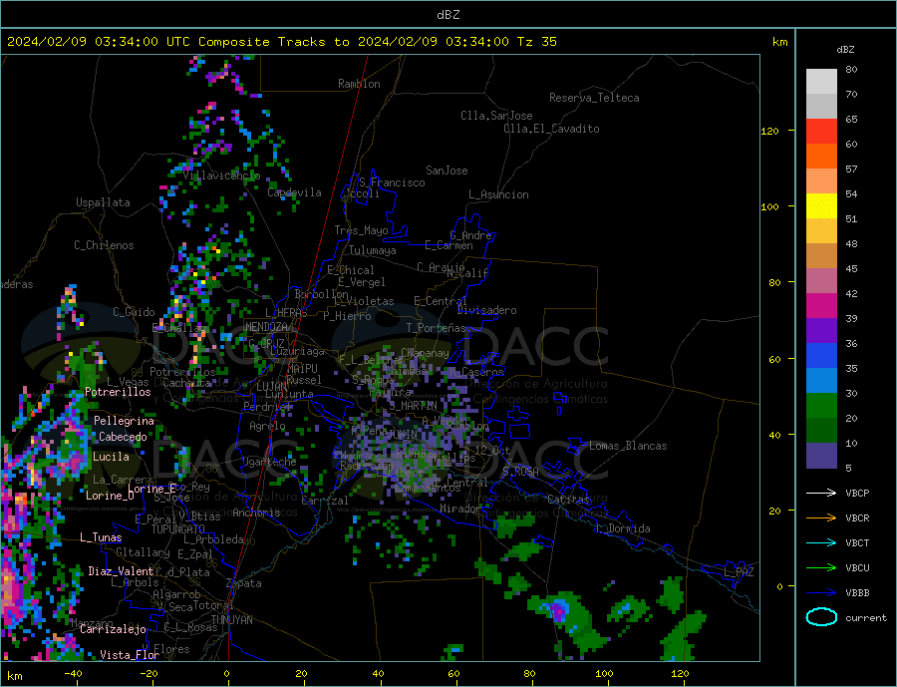This screenshot has width=897, height=687.
Task: Click the 'MENDOZA' city label
Action: 266,326
